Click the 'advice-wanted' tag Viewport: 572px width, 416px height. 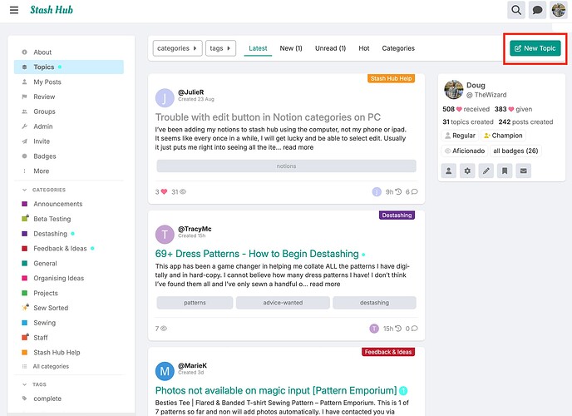283,303
